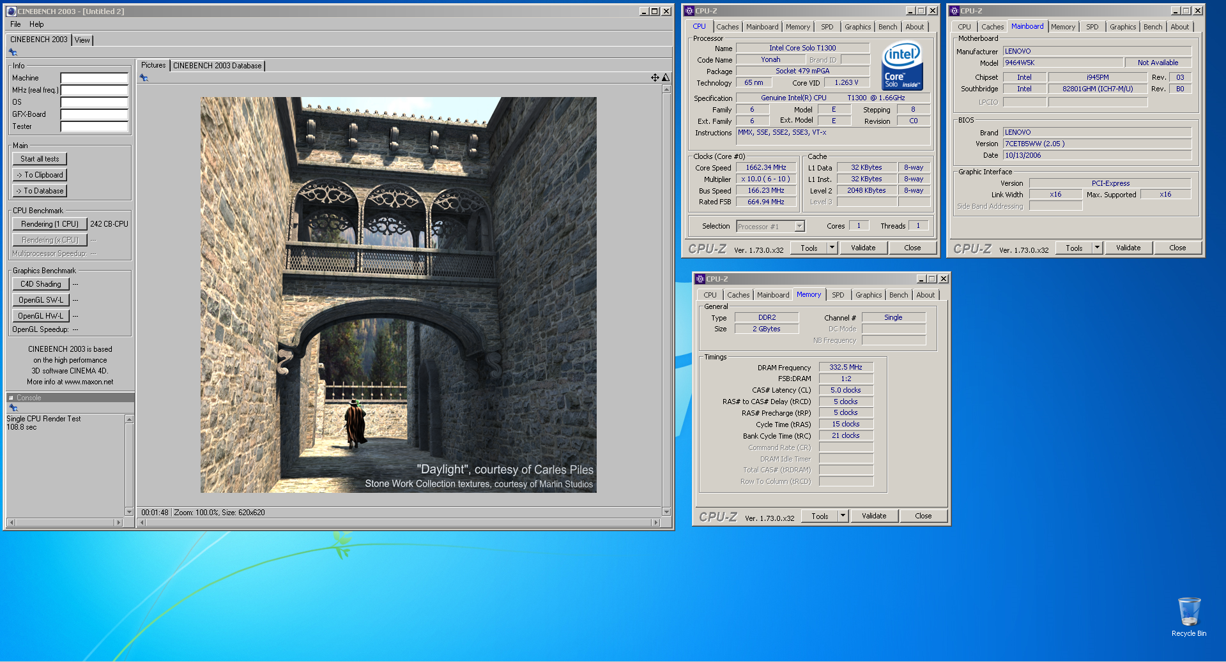Click the '242 CB-CPU' result value
The image size is (1226, 662).
click(x=109, y=224)
